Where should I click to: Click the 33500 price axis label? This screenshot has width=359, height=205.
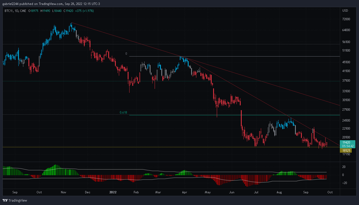coord(346,91)
